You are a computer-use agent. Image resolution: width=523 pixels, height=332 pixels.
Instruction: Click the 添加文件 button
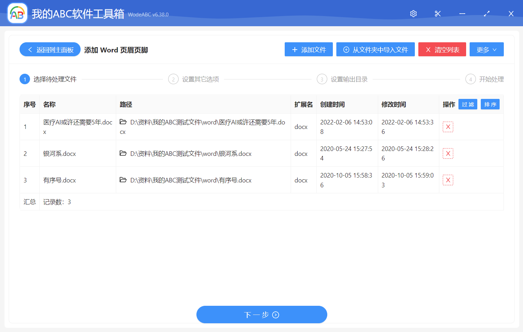pos(309,50)
